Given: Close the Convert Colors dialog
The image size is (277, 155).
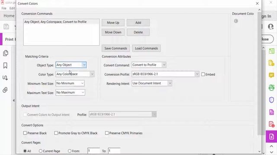Looking at the screenshot, I should point(257,3).
